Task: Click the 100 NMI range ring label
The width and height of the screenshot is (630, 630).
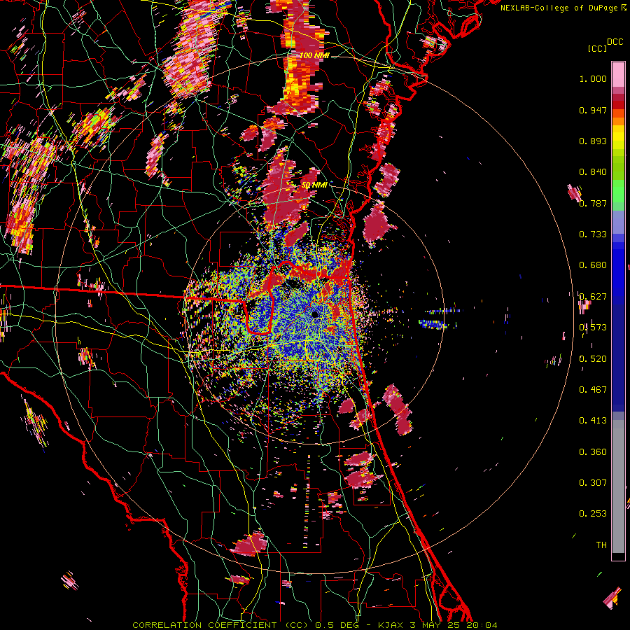Action: (x=314, y=55)
